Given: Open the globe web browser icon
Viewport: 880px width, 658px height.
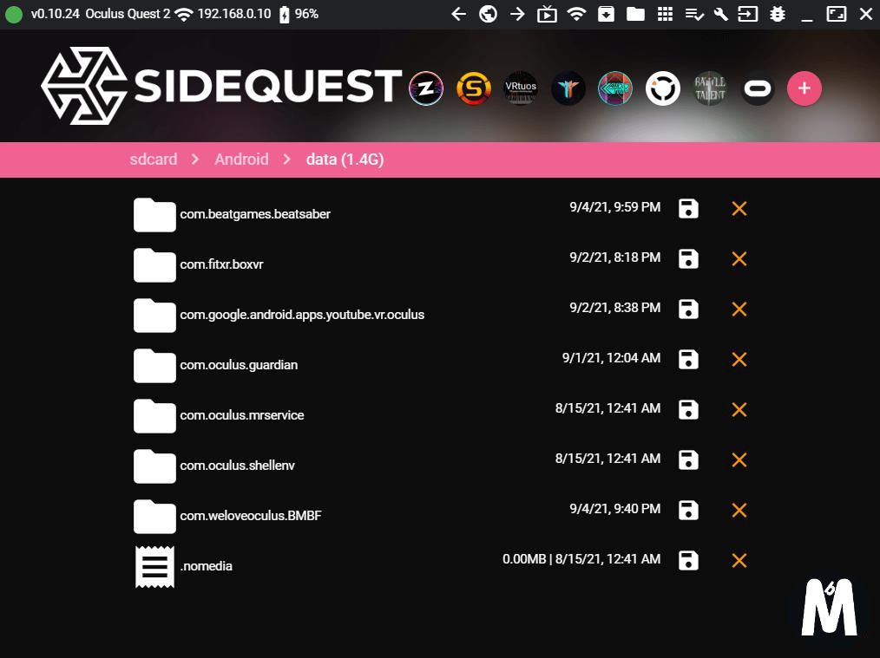Looking at the screenshot, I should click(488, 14).
